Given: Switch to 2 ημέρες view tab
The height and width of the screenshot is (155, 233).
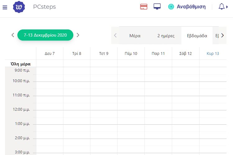Looking at the screenshot, I should pyautogui.click(x=166, y=36).
